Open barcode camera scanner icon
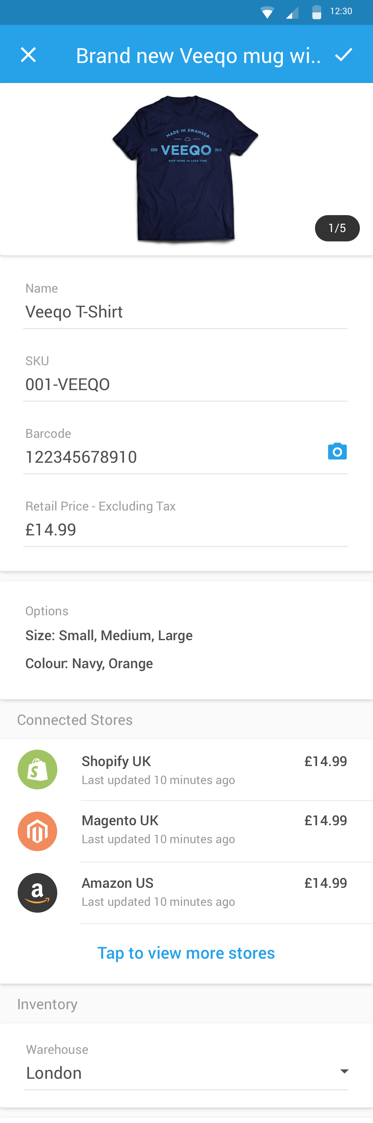Viewport: 373px width, 1123px height. point(337,451)
